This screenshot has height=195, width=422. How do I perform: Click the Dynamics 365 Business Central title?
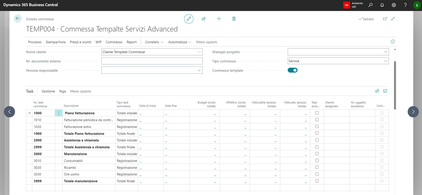(30, 5)
